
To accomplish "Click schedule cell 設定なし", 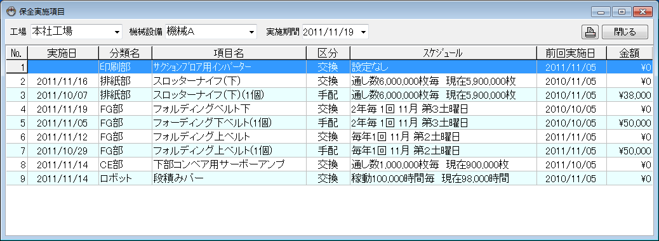I will [x=443, y=67].
